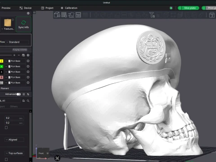Click green filament 4 color swatch
Viewport: 216px width, 162px height.
(x=1, y=67)
